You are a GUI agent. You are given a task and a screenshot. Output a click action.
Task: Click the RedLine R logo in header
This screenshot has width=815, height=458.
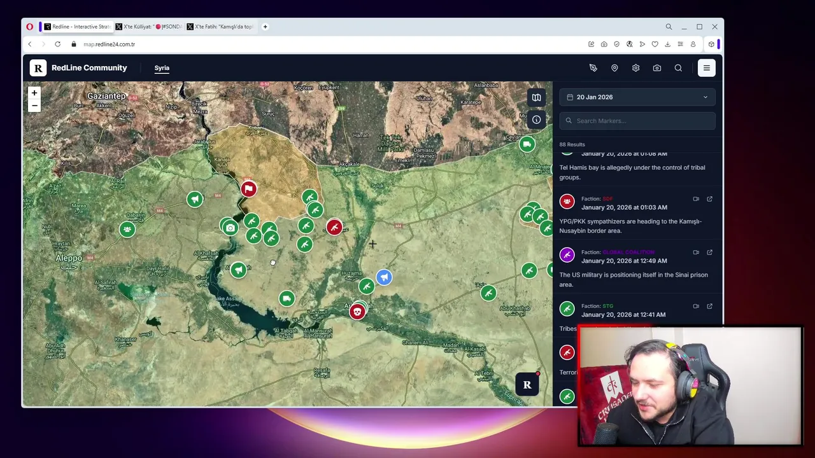(38, 67)
